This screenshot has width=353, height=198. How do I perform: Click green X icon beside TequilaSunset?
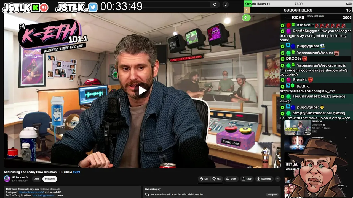click(x=282, y=97)
